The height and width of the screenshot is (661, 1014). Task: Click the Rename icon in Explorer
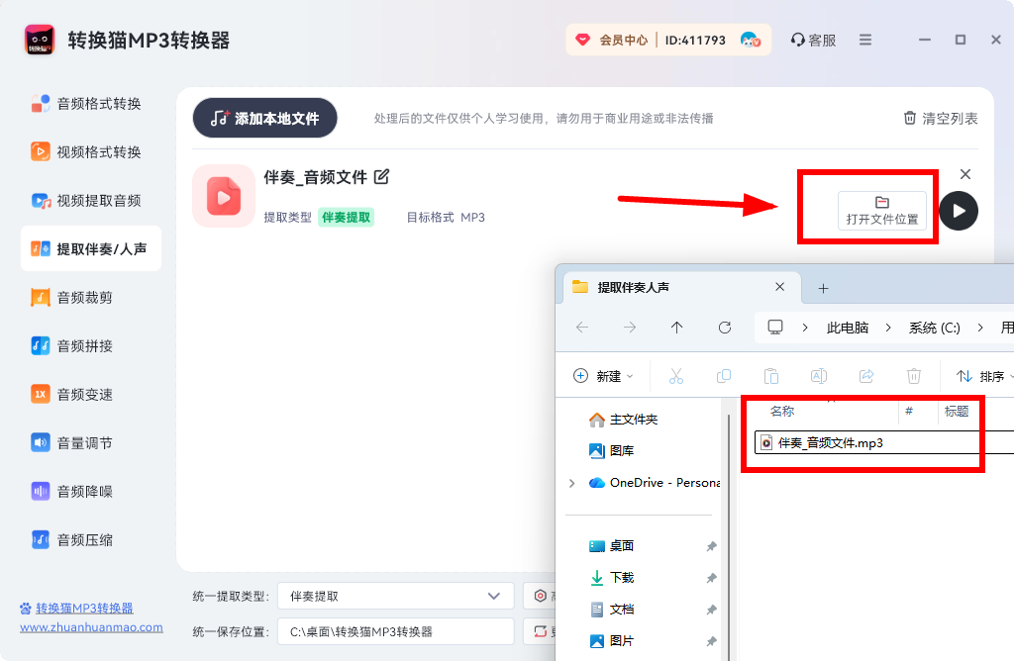click(819, 376)
